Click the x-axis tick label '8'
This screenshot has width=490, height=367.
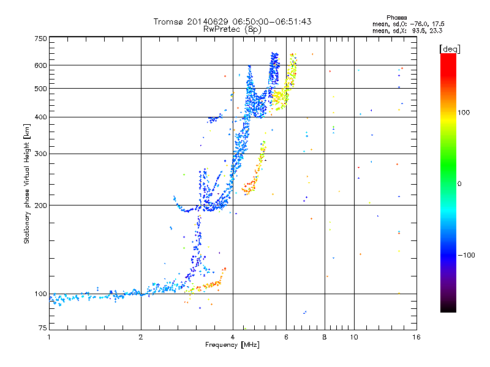point(325,337)
